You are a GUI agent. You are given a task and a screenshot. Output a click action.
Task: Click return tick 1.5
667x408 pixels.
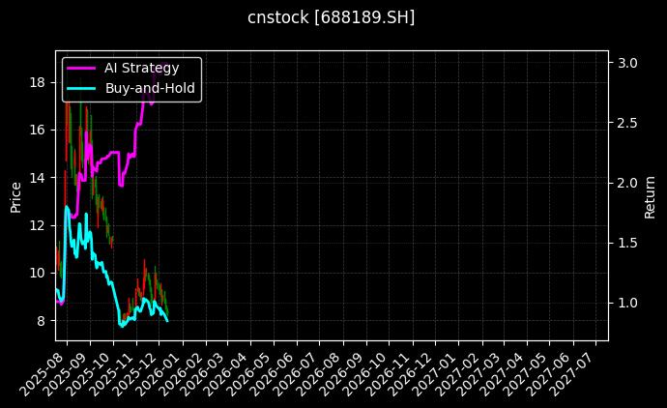[627, 243]
